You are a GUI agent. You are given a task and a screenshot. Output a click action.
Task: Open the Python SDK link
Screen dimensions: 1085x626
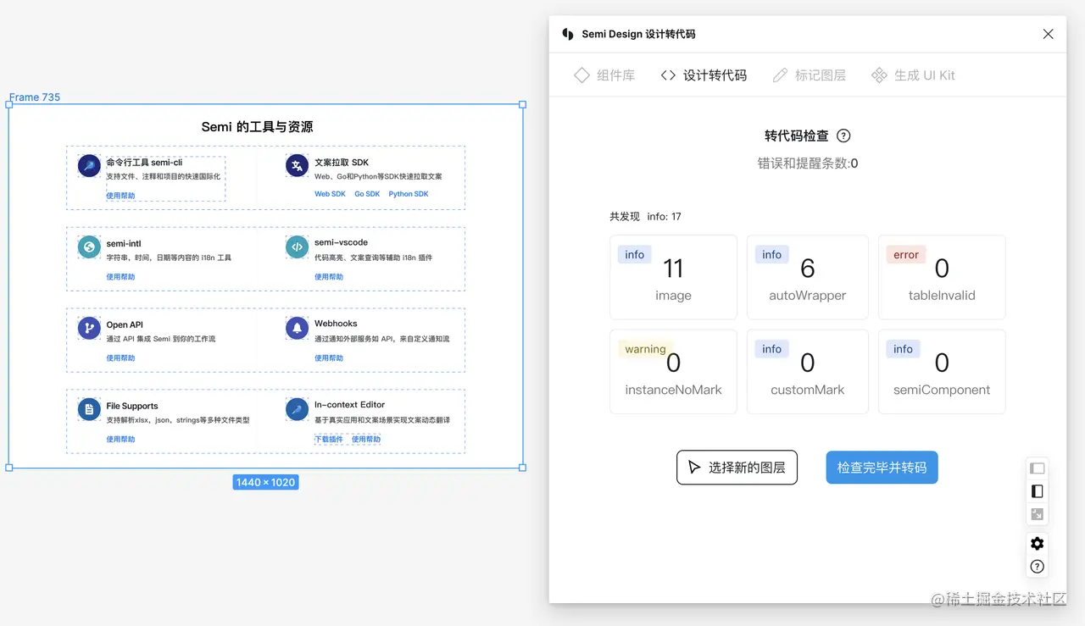coord(409,194)
